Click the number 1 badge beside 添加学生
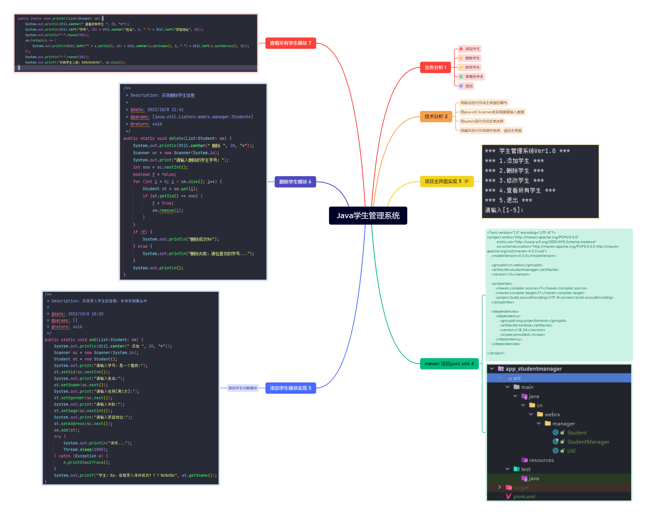 click(x=461, y=49)
